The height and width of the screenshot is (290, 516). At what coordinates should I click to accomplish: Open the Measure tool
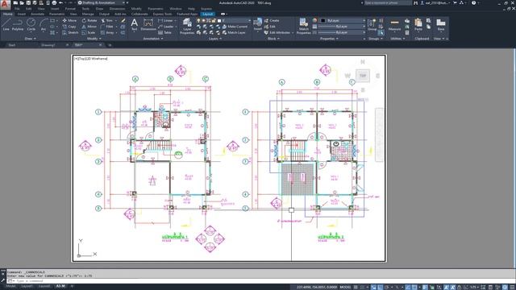[394, 25]
